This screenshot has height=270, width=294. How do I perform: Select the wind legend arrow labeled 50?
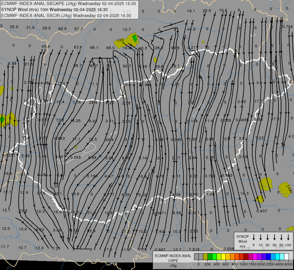tap(281, 237)
